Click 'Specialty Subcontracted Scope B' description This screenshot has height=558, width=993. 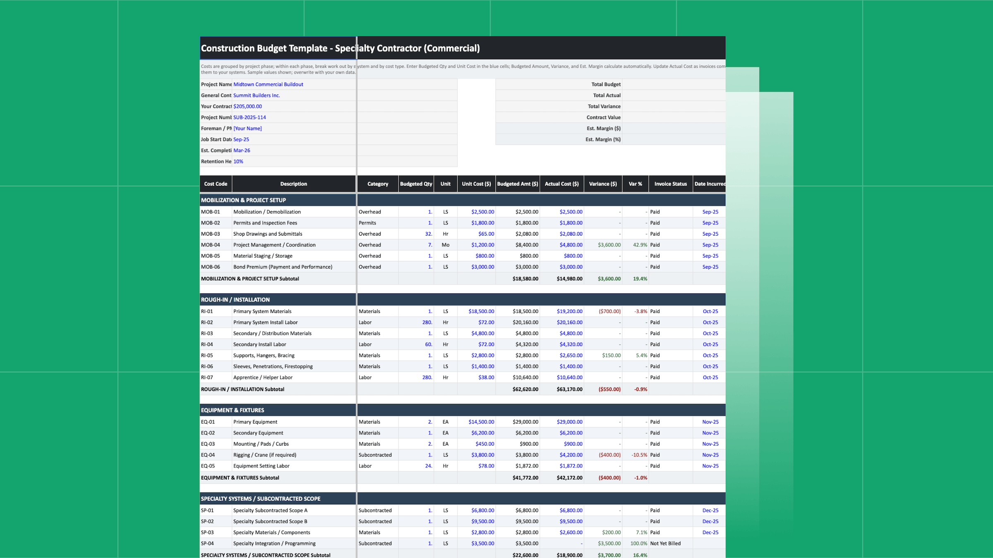(270, 522)
